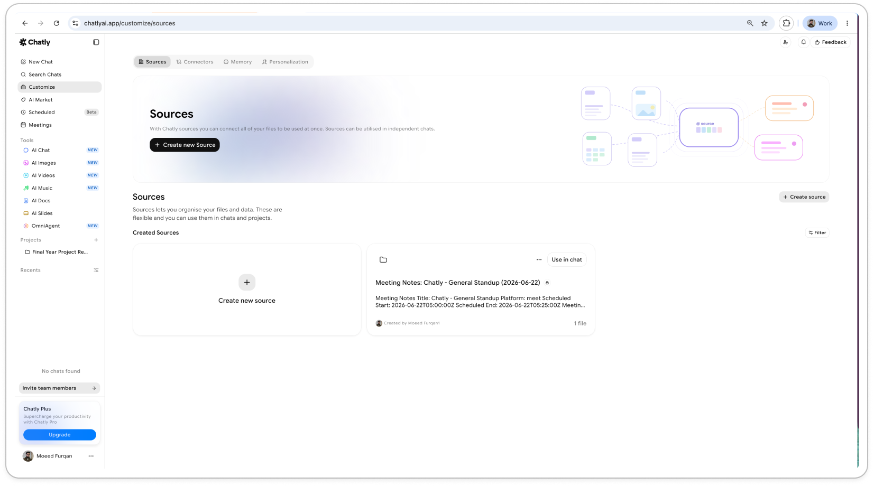Viewport: 874px width, 486px height.
Task: Add a new project with plus icon
Action: point(96,240)
